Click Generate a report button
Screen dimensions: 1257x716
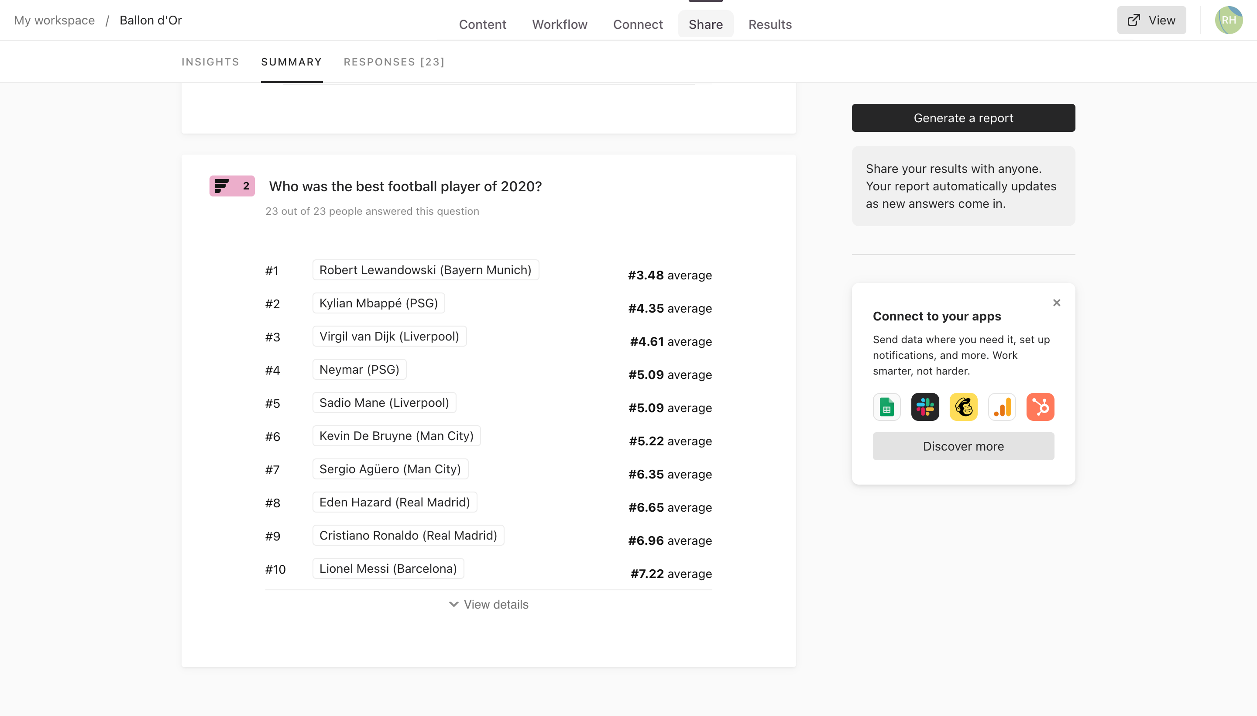click(x=963, y=118)
